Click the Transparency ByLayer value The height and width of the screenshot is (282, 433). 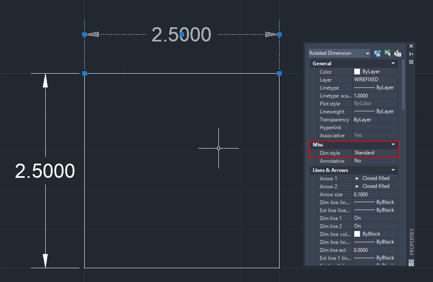[375, 119]
